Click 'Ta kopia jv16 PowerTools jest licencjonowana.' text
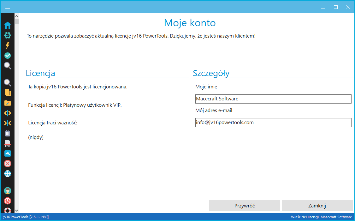Viewport: 355px width, 221px height. 78,87
